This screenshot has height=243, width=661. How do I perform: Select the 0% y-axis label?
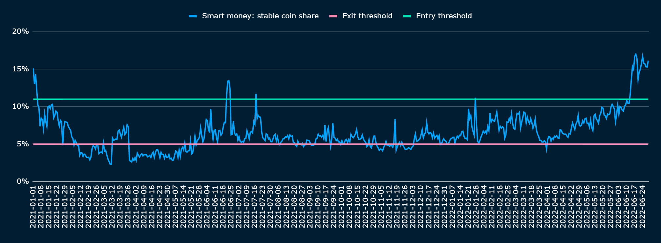click(x=23, y=181)
